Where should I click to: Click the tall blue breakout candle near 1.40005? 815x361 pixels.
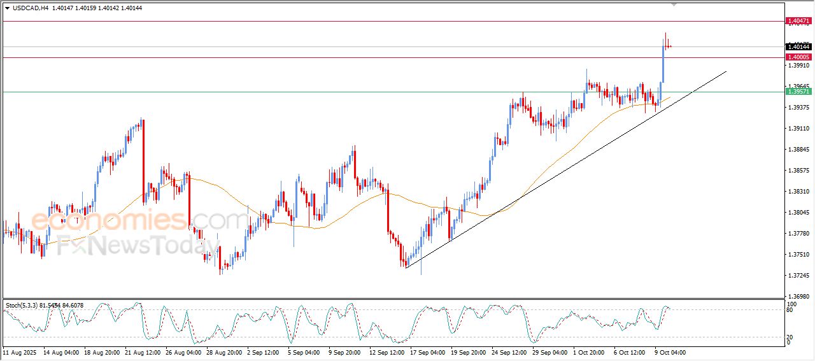(663, 64)
